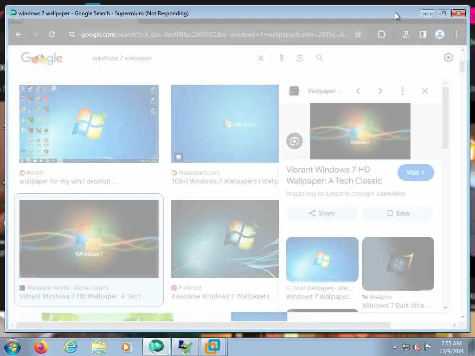Open Vibrant Windows 7 HD Wallpaper thumbnail
Viewport: 475px width, 356px height.
click(89, 239)
